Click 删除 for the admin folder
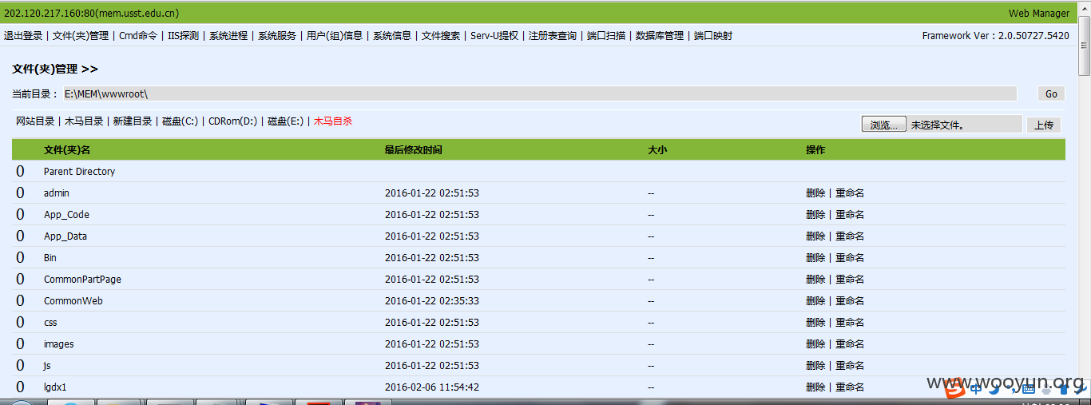 (x=815, y=193)
